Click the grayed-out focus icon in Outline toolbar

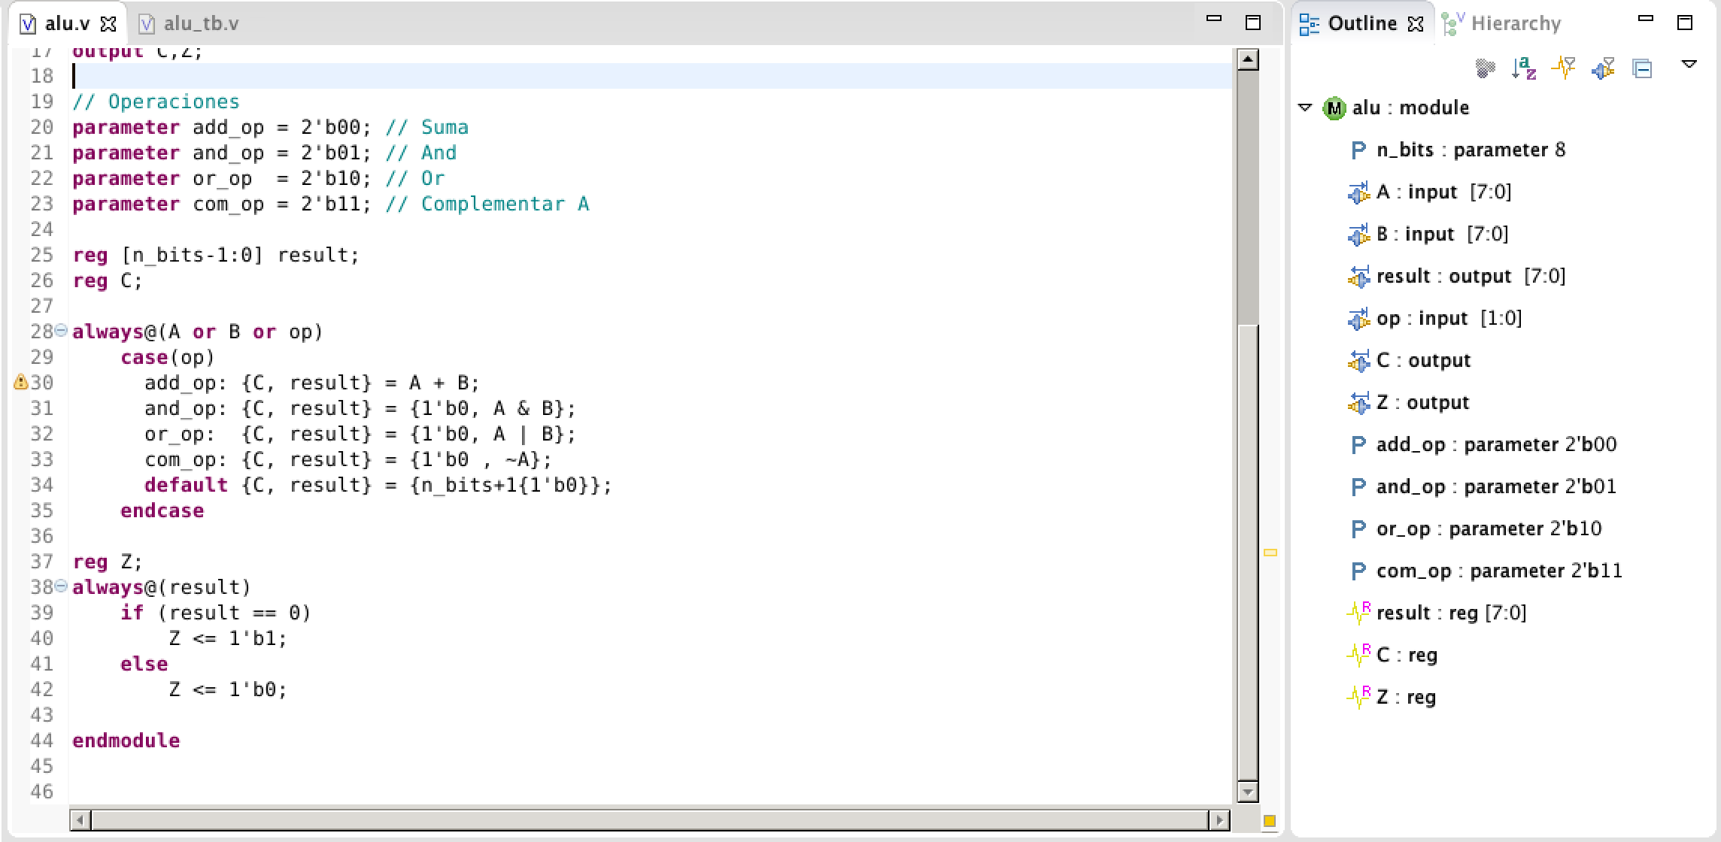pos(1485,68)
